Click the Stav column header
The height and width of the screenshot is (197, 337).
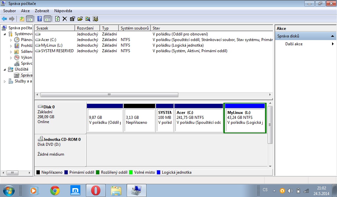pyautogui.click(x=156, y=28)
